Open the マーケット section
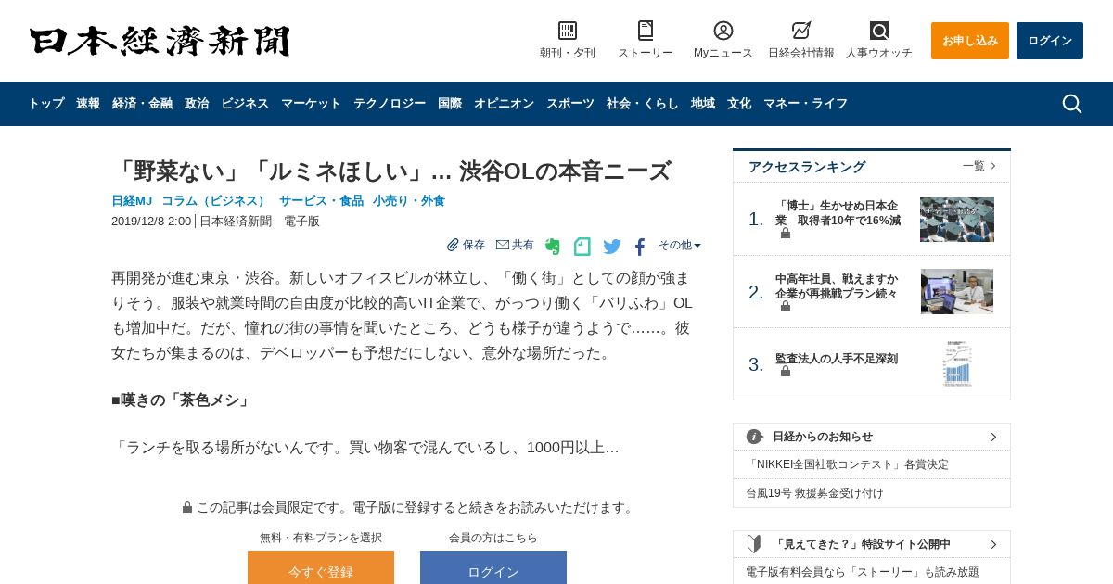 [311, 104]
